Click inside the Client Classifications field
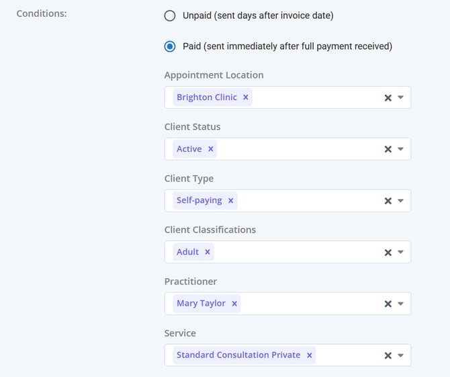The height and width of the screenshot is (377, 450). tap(296, 252)
